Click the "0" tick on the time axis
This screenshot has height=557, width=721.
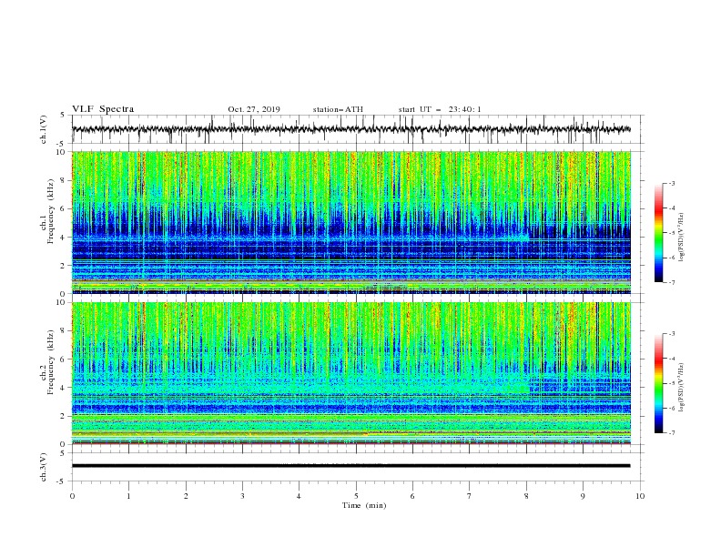tap(72, 496)
